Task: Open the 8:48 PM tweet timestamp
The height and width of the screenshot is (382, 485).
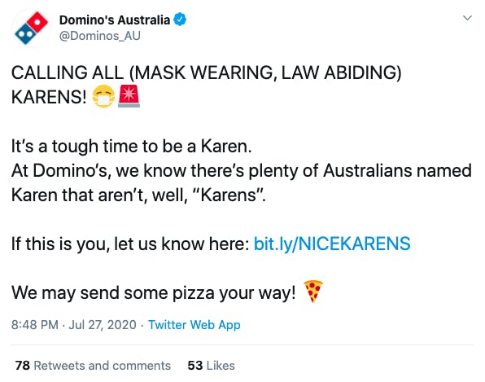Action: (x=35, y=325)
